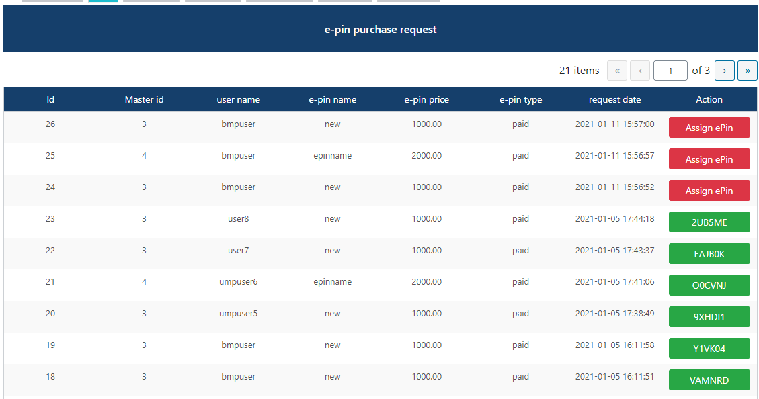Click ePin code VAMNRD on request 18
Viewport: 759px width, 399px height.
[709, 380]
